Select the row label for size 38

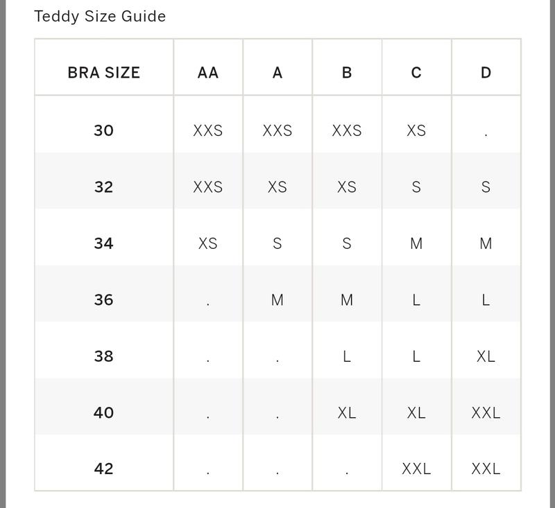coord(104,356)
